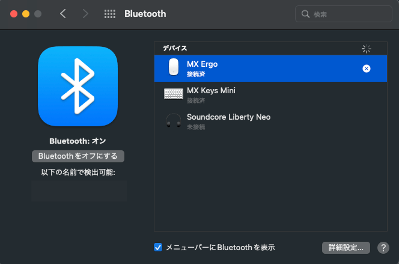Screen dimensions: 399x264
Task: Close the window with red button
Action: click(14, 14)
